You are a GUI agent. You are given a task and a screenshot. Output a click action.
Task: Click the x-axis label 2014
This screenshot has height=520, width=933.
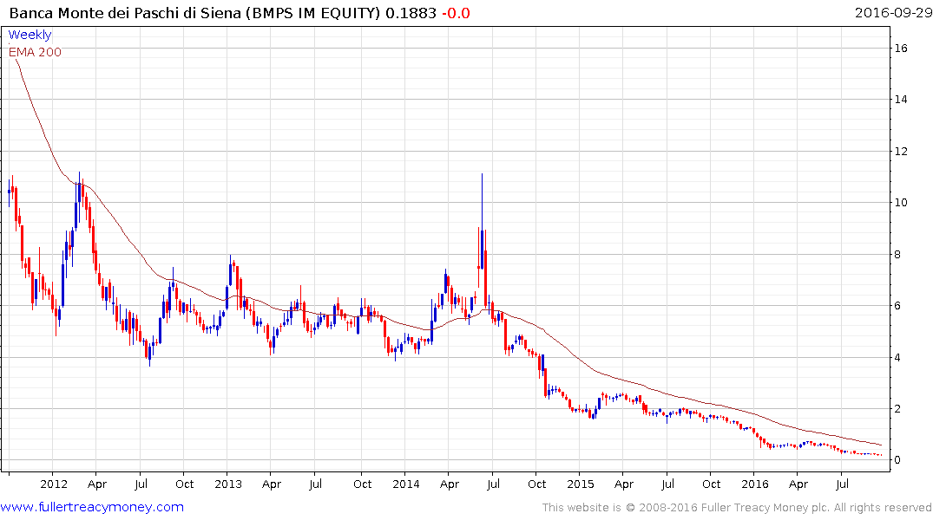[406, 484]
